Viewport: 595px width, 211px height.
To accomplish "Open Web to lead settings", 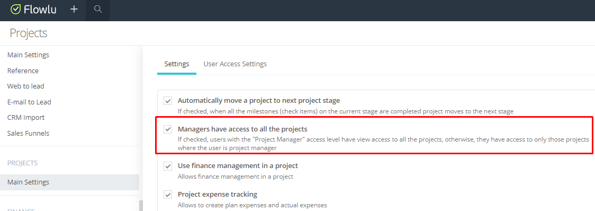I will coord(26,86).
